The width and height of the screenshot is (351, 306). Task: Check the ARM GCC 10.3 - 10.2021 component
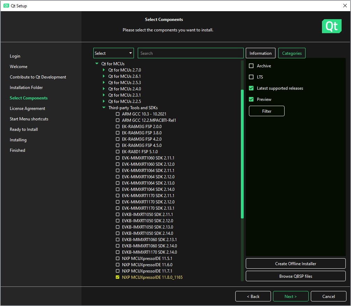point(117,114)
